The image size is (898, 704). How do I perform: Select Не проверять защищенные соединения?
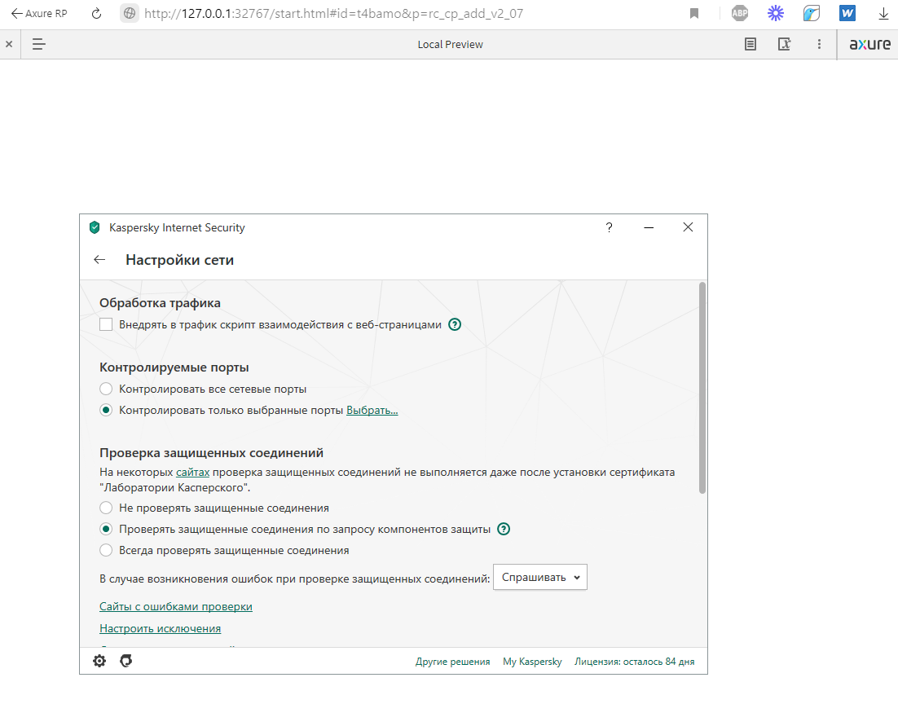[106, 508]
